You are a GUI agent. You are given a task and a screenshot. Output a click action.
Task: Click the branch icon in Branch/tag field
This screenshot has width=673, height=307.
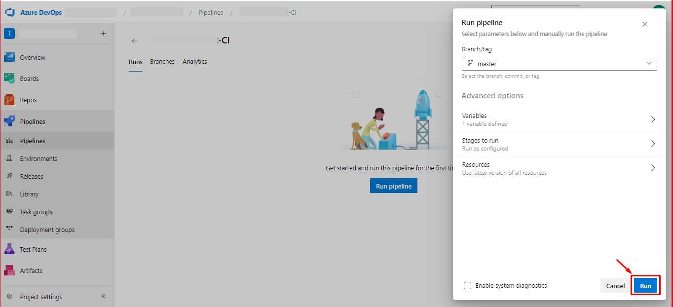tap(470, 64)
